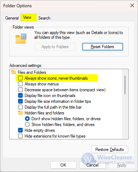The height and width of the screenshot is (172, 138).
Task: Click the Files and Folders tree label
Action: pyautogui.click(x=32, y=72)
